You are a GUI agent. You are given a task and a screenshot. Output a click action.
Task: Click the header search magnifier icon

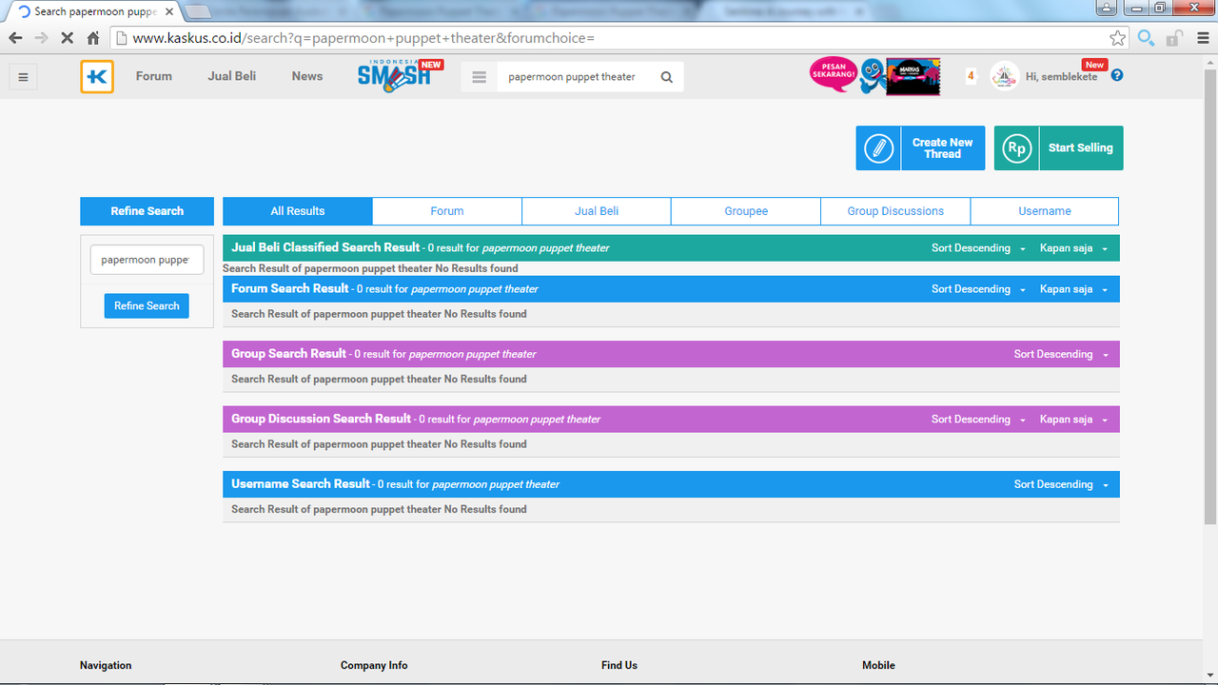point(667,77)
